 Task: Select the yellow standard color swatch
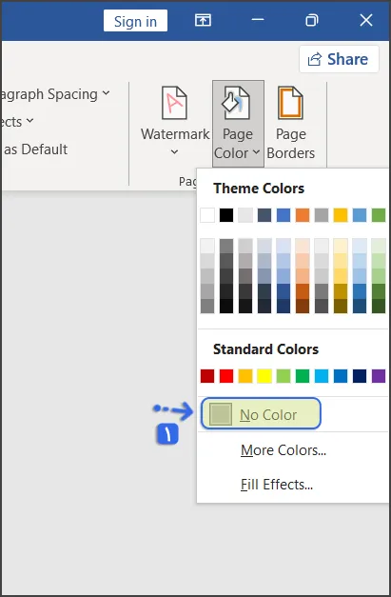pos(264,376)
